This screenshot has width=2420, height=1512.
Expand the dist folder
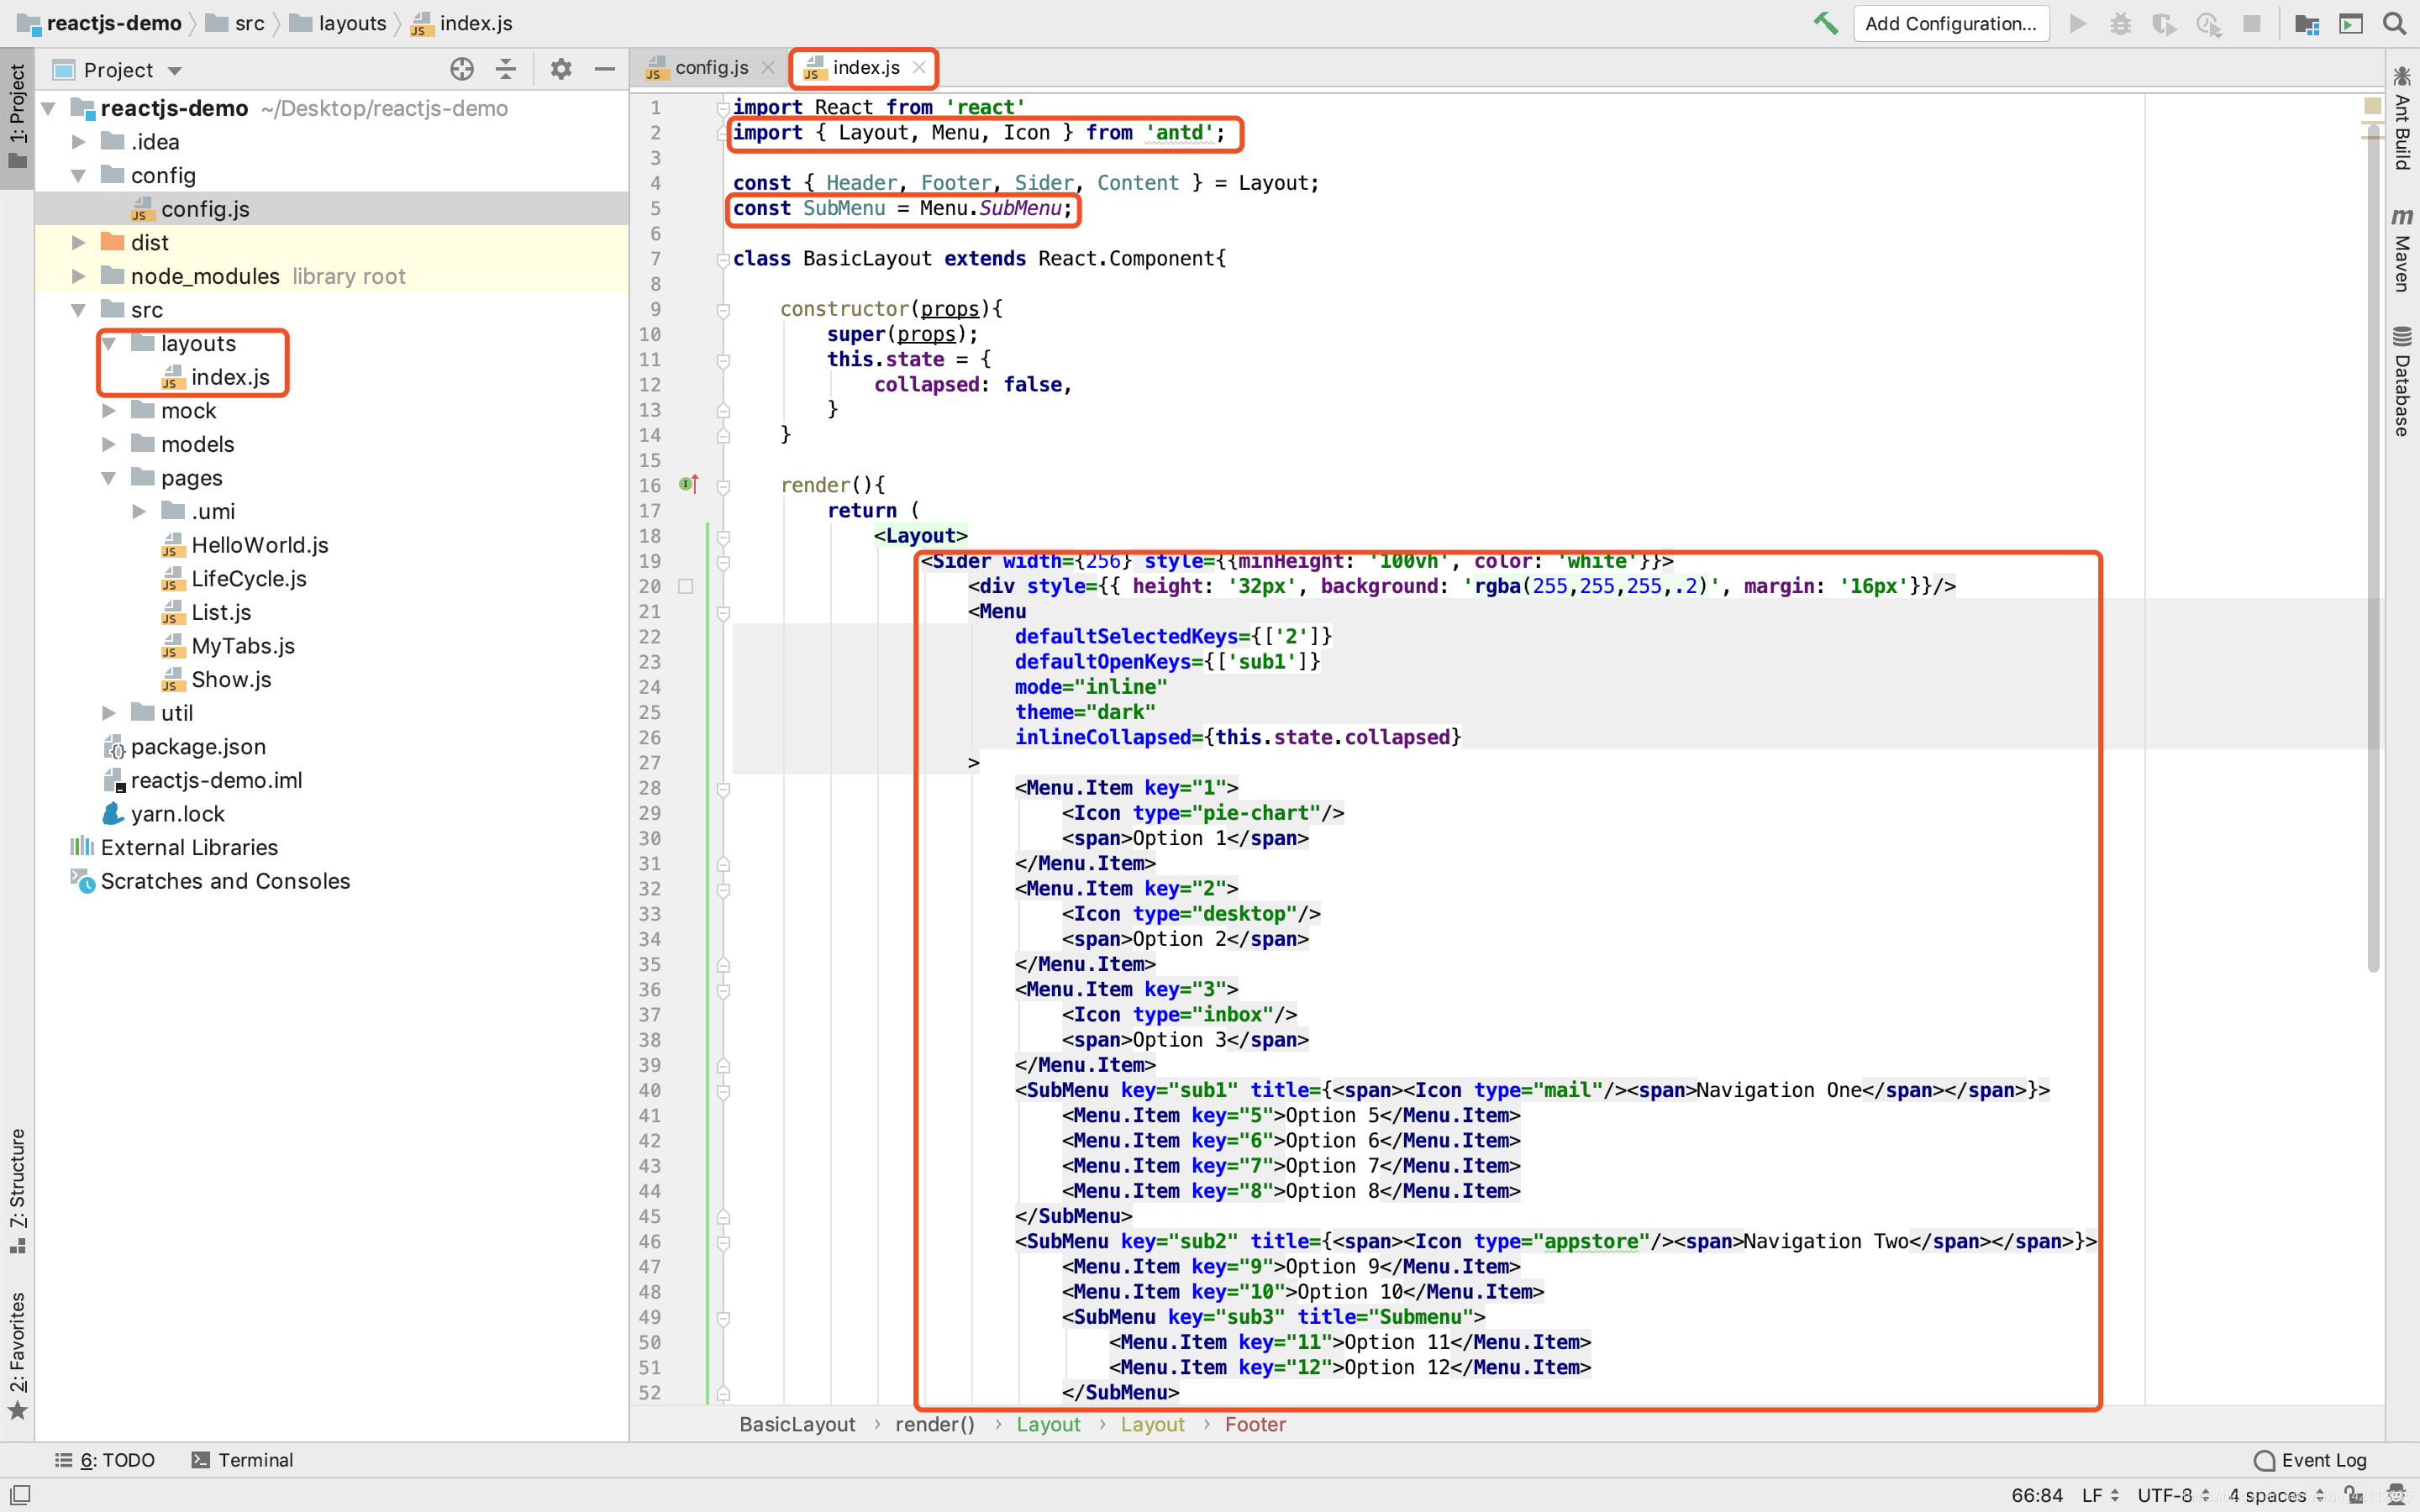(x=78, y=242)
